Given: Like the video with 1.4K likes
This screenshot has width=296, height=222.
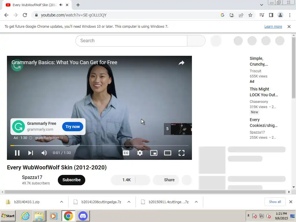Looking at the screenshot, I should coord(123,180).
